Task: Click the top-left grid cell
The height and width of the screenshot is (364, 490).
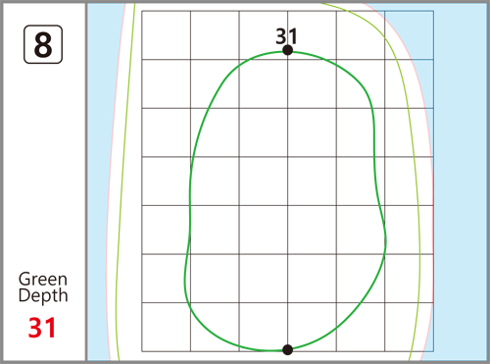Action: (x=166, y=35)
